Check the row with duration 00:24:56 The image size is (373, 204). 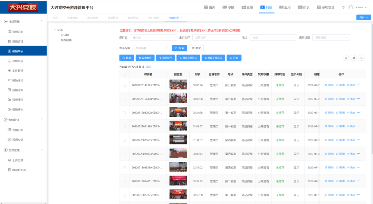(x=124, y=113)
